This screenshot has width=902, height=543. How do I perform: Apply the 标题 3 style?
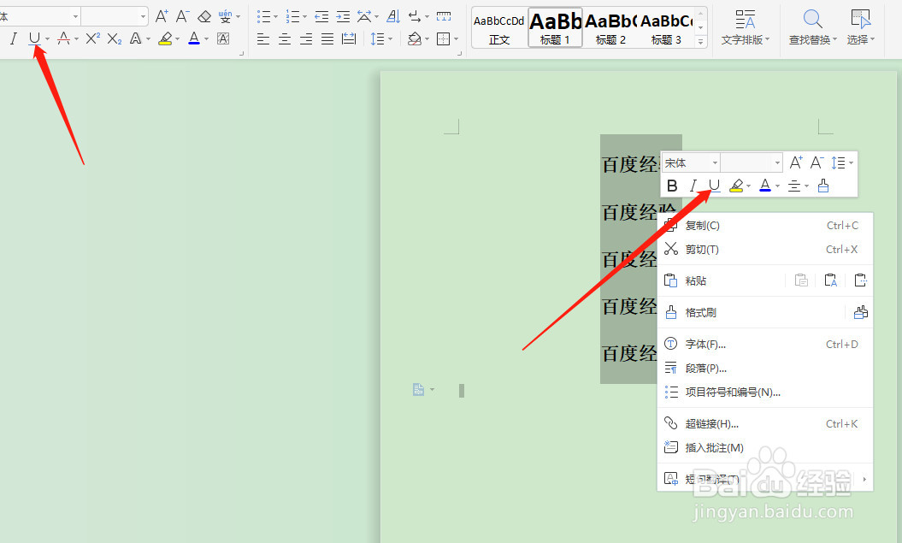click(665, 27)
